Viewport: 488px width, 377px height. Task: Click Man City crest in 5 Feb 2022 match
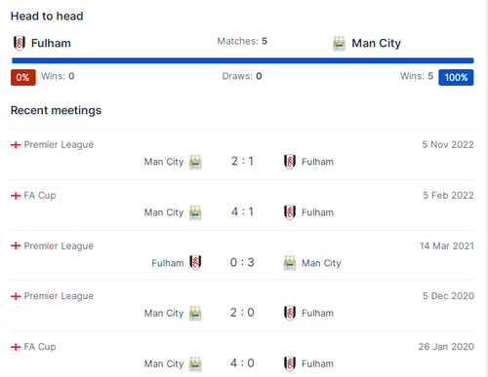point(195,212)
